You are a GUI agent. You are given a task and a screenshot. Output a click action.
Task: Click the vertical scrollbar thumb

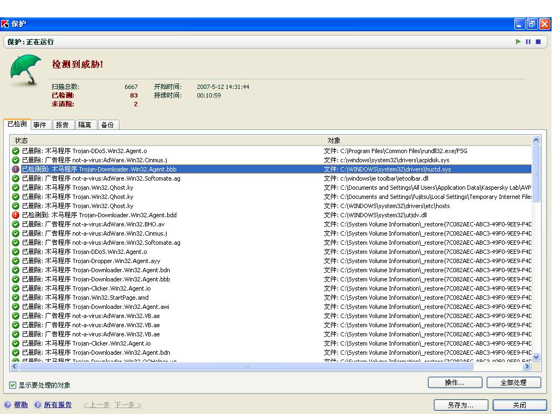(536, 173)
